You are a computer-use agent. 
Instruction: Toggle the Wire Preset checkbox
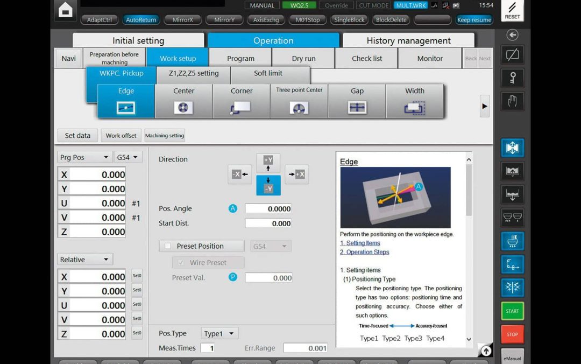(180, 262)
